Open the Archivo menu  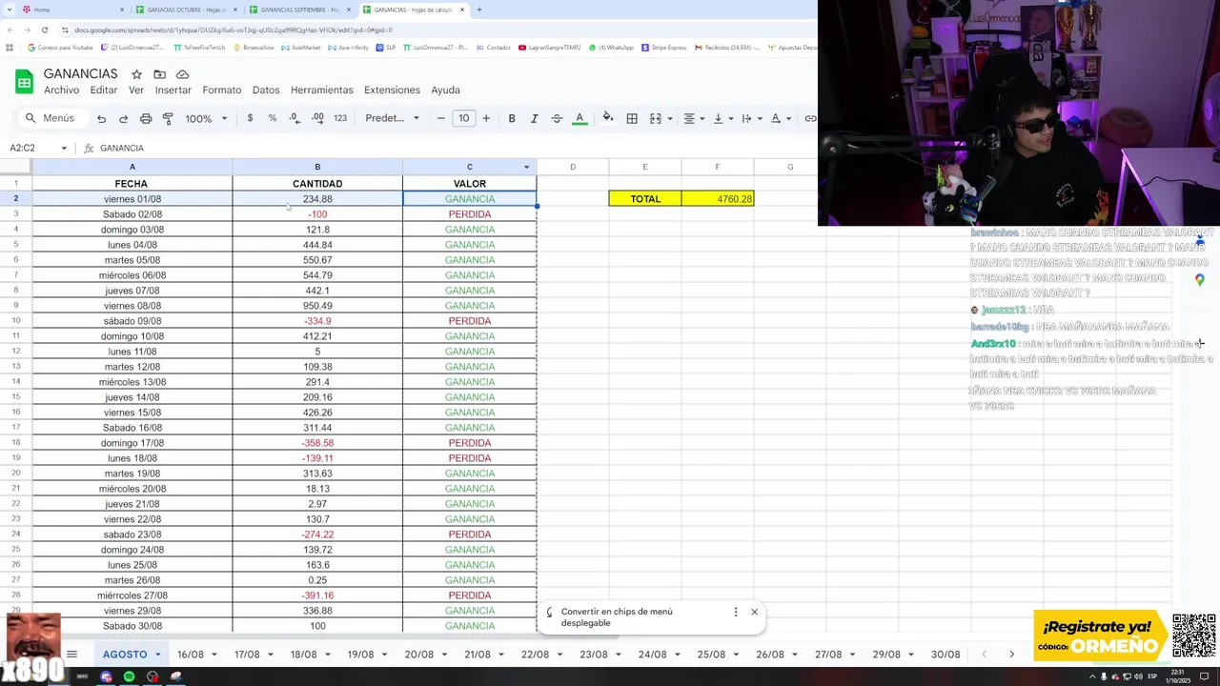coord(62,90)
